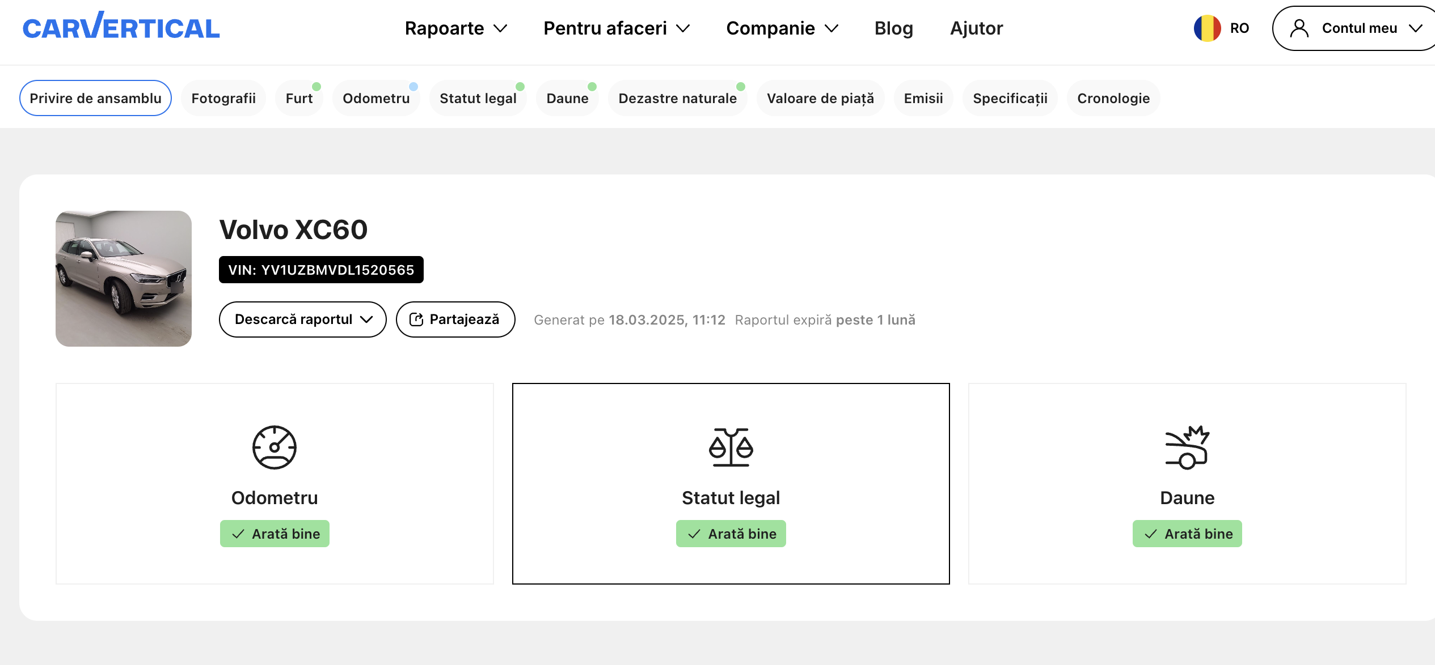Click the share icon in Partajează
Viewport: 1435px width, 665px height.
(x=416, y=319)
